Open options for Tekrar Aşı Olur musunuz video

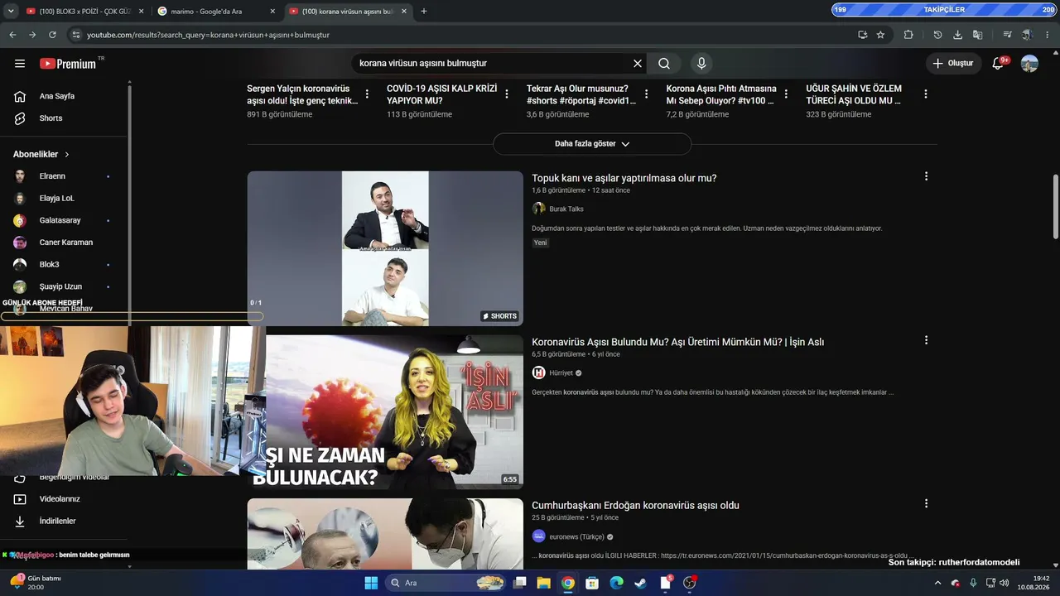[x=646, y=94]
